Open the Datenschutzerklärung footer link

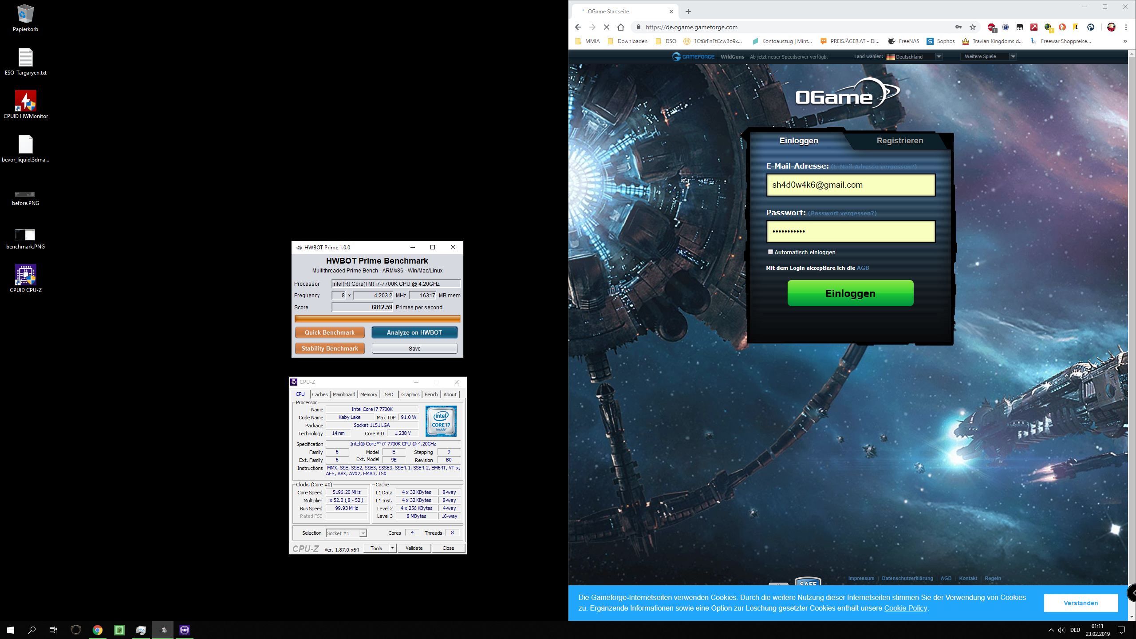(x=907, y=578)
